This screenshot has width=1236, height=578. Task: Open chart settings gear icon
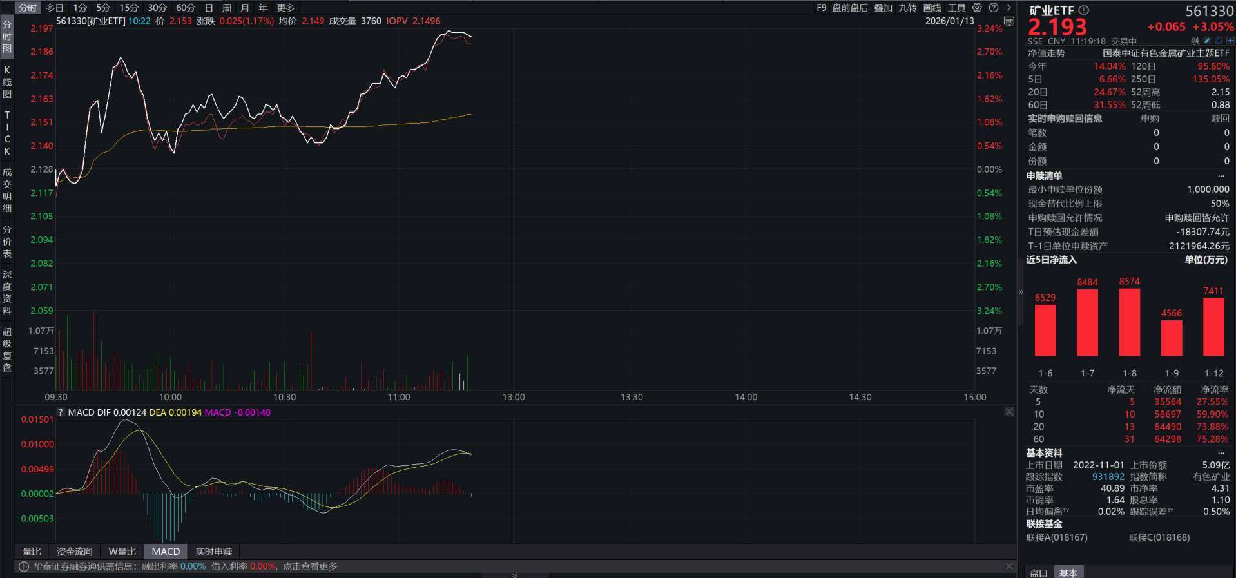pos(977,8)
